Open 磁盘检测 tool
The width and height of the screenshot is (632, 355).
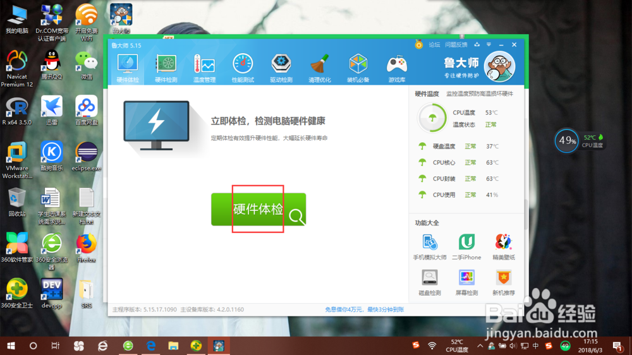[430, 282]
